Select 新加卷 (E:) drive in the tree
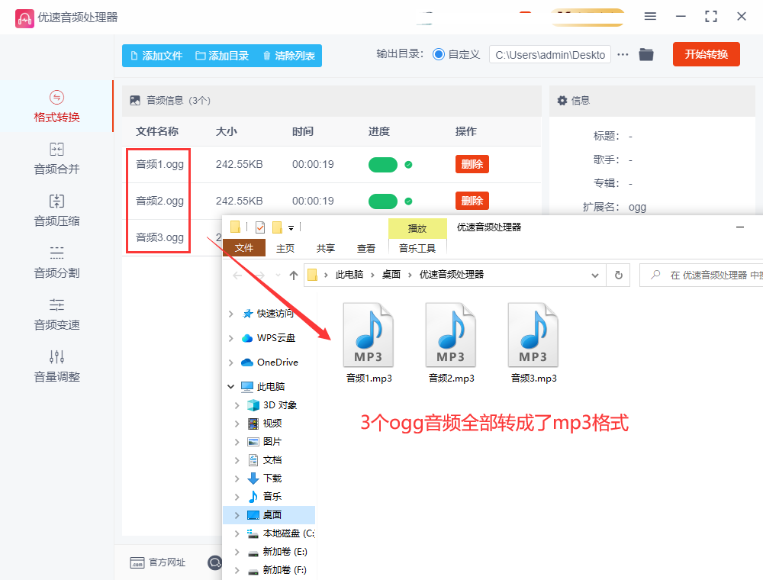Screen dimensions: 763x580 tap(285, 551)
